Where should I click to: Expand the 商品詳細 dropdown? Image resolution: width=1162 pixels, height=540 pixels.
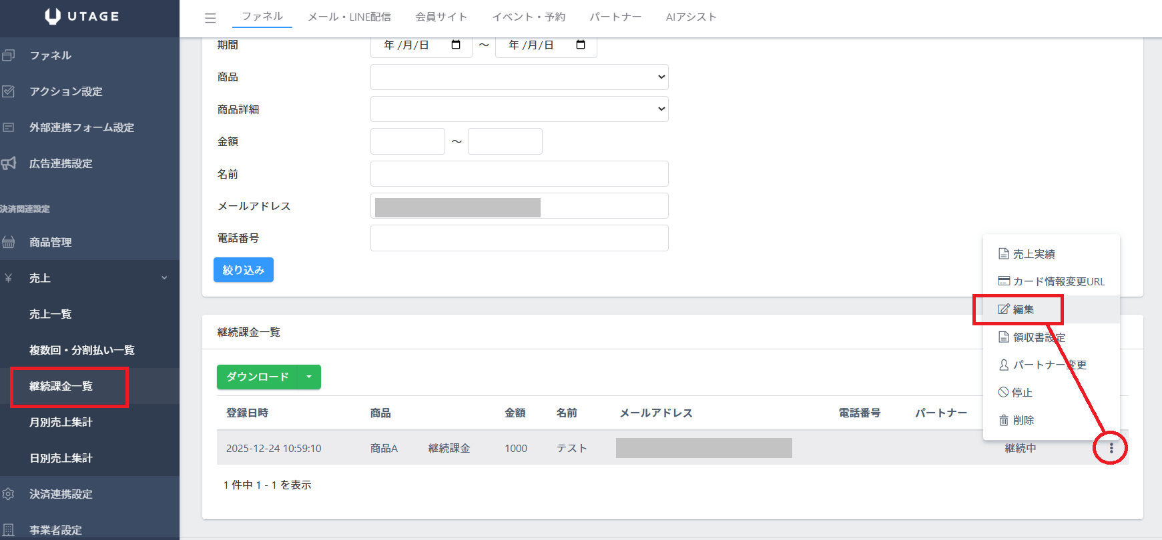click(x=519, y=109)
